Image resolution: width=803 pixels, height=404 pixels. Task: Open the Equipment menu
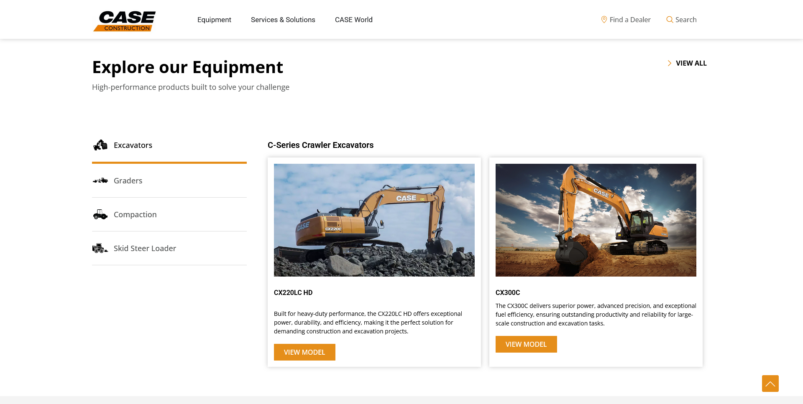[x=214, y=20]
